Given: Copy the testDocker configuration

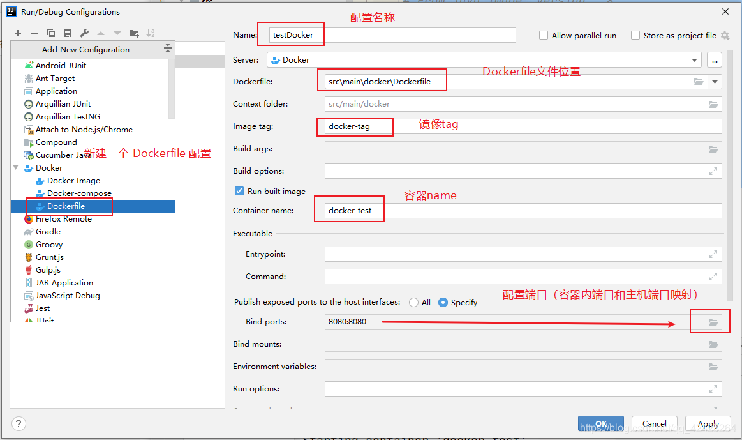Looking at the screenshot, I should point(50,33).
